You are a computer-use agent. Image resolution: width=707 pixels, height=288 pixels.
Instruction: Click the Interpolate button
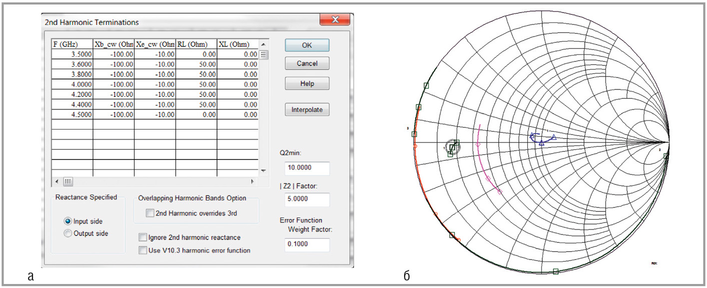pos(307,110)
